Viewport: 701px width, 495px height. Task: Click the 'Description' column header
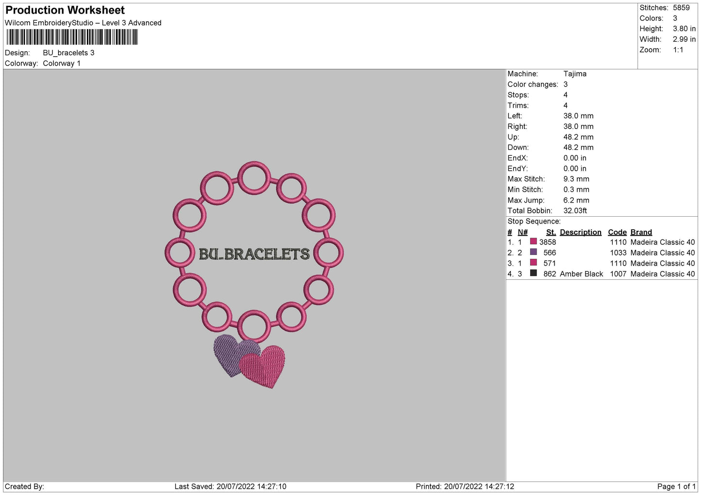coord(580,232)
